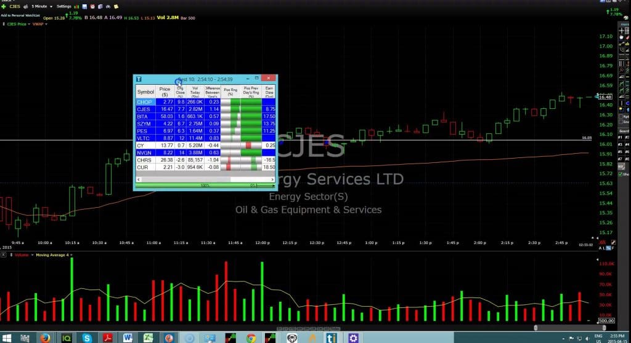The image size is (631, 343).
Task: Select the vertical lines drawing tool
Action: click(x=622, y=63)
